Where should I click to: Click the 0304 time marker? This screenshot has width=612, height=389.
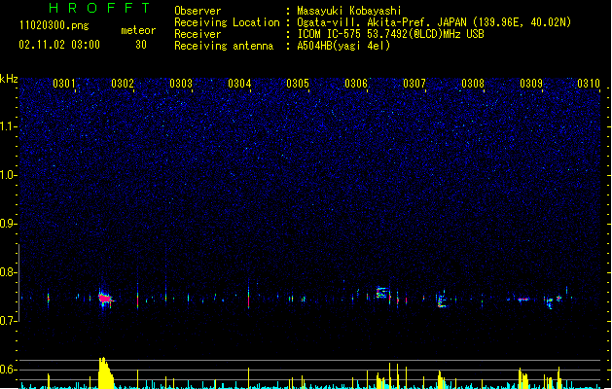[x=239, y=84]
